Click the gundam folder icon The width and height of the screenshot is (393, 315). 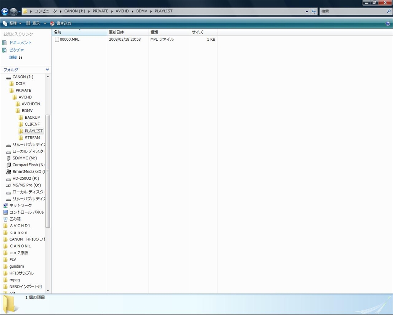pos(5,266)
